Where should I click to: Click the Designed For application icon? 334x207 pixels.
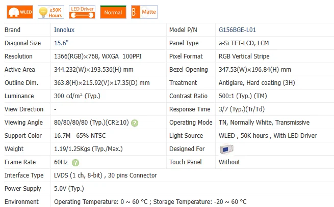[226, 149]
